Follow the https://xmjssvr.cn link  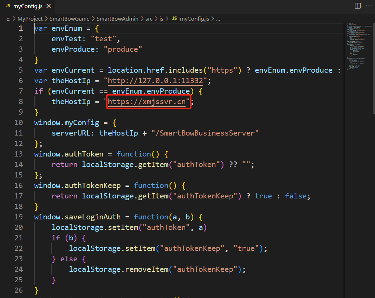[x=149, y=102]
